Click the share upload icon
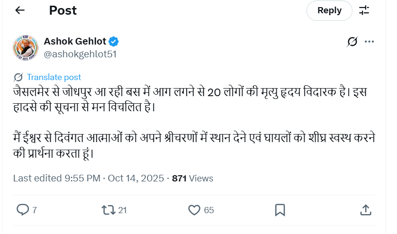Screen dimensions: 397x234 [x=366, y=209]
